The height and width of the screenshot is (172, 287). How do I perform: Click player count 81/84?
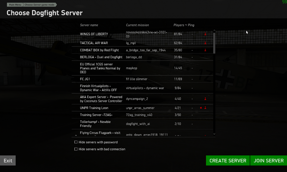click(178, 34)
